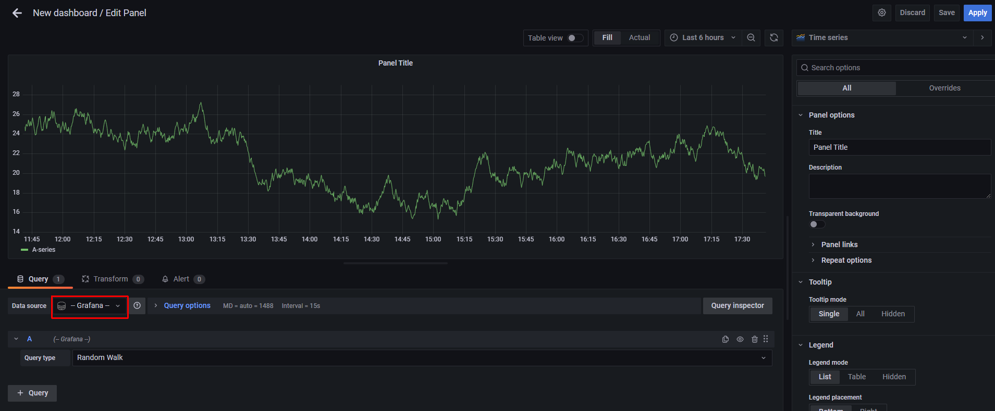
Task: Select Fill display mode
Action: (607, 38)
